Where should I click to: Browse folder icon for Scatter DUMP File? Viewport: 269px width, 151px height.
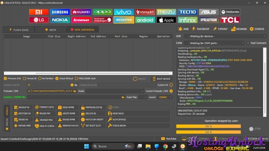point(123,97)
